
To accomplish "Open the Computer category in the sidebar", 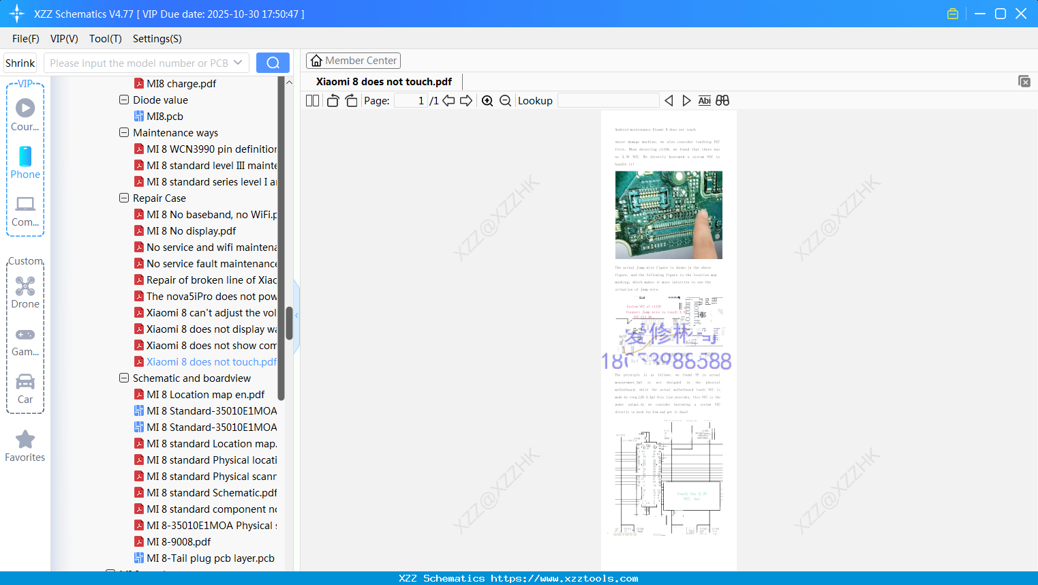I will (x=25, y=211).
